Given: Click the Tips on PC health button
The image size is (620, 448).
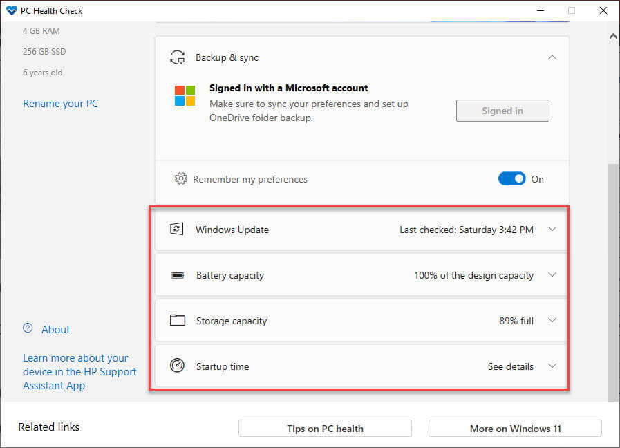Looking at the screenshot, I should point(325,429).
